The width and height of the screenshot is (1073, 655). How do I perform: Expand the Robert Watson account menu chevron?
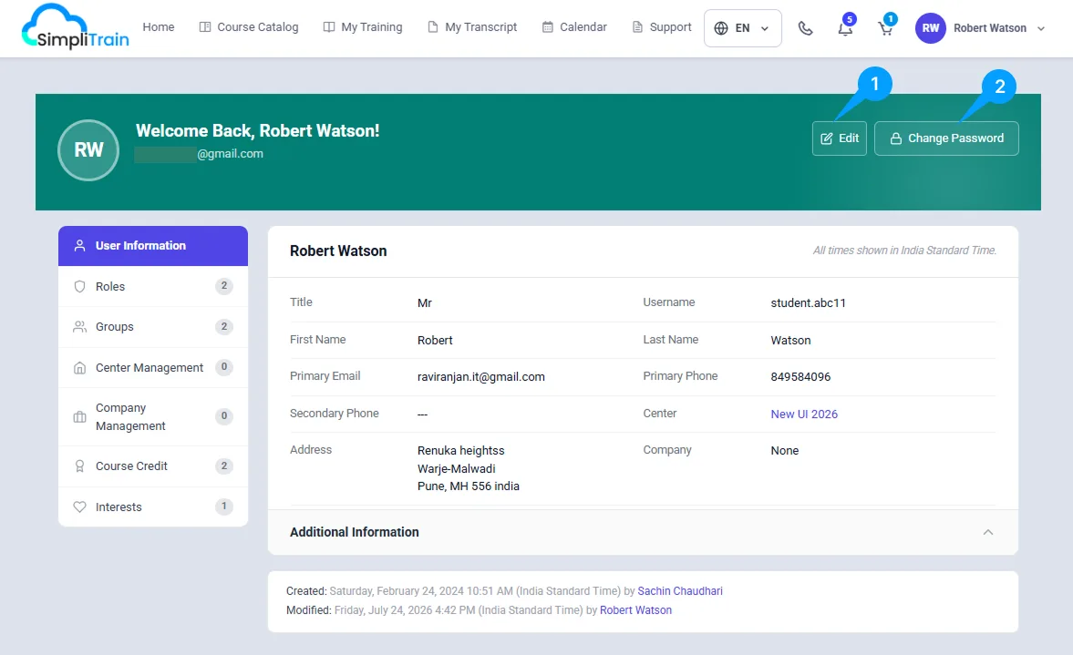click(1041, 29)
